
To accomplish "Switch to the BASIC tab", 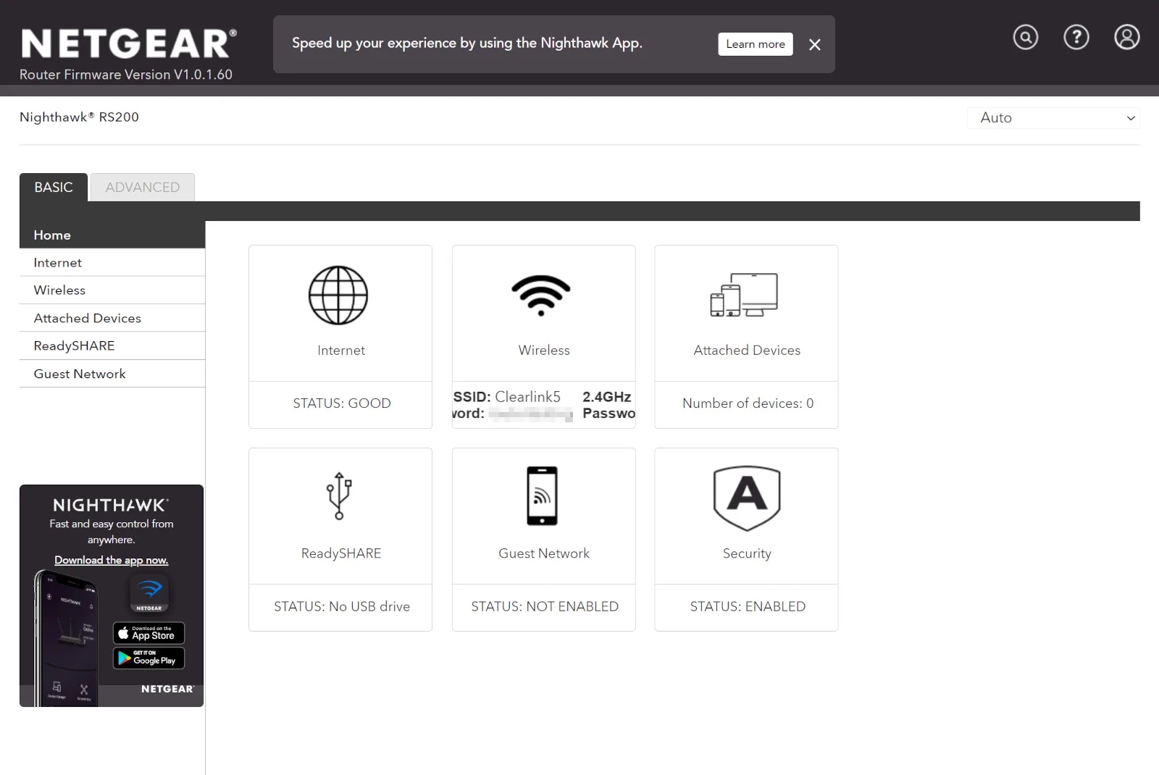I will 54,187.
